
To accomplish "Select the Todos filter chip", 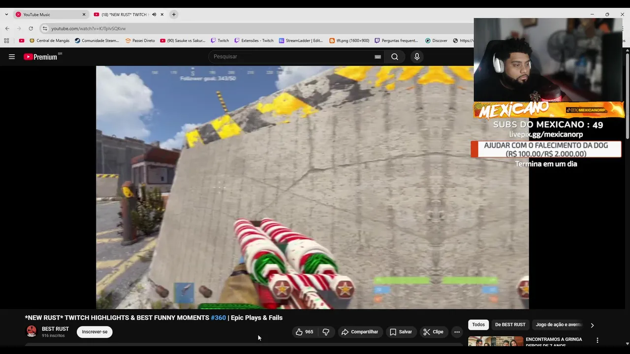I will click(x=478, y=324).
